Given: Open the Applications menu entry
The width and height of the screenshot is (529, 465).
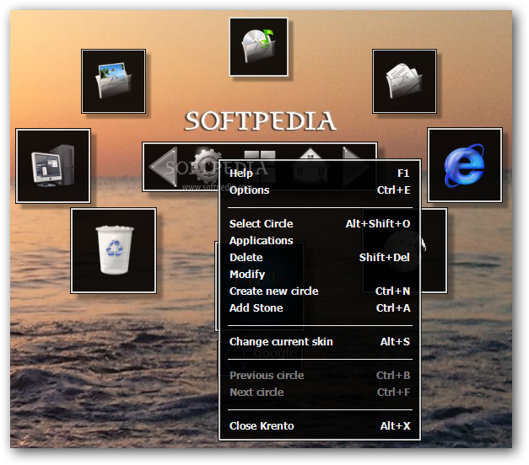Looking at the screenshot, I should coord(319,241).
